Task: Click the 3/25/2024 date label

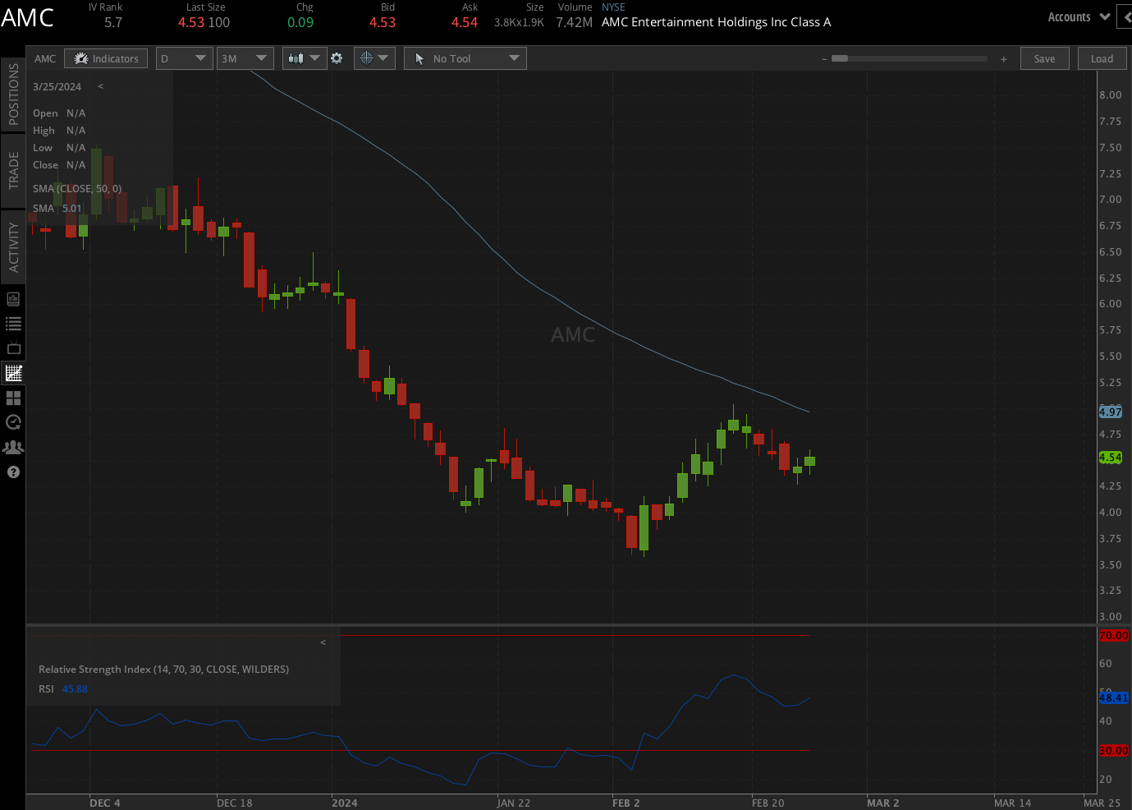Action: click(x=57, y=86)
